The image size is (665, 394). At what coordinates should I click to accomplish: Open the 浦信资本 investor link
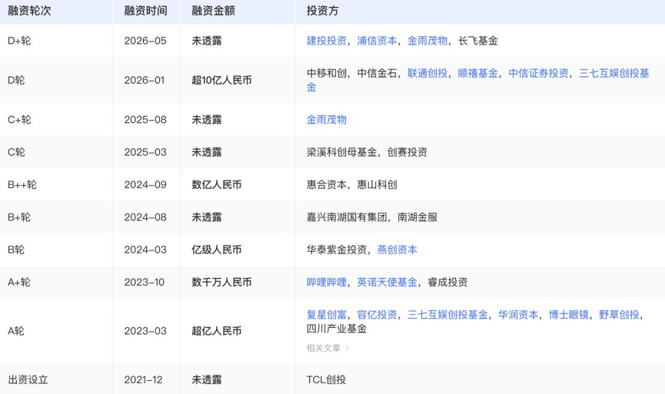[x=377, y=41]
